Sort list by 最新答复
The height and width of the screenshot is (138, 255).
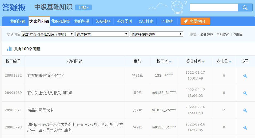[206, 35]
